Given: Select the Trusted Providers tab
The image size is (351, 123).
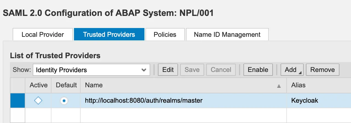Looking at the screenshot, I should (x=109, y=35).
